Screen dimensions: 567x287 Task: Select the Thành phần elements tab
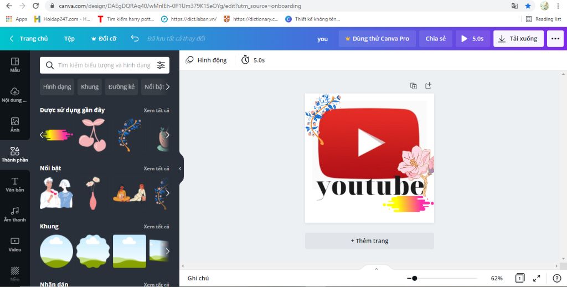pos(15,155)
